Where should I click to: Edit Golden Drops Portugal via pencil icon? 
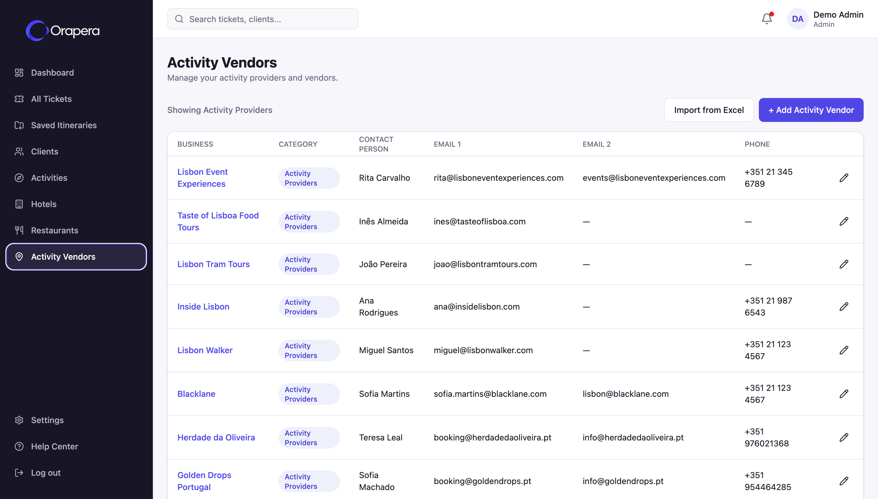point(844,481)
